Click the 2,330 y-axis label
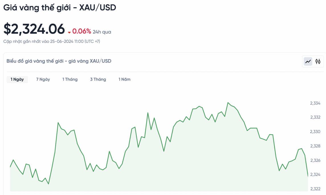 point(315,132)
